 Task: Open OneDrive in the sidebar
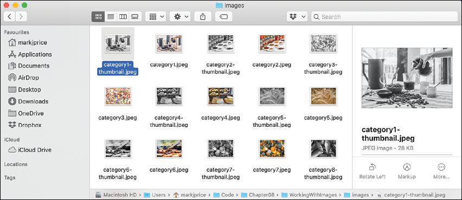[x=25, y=113]
